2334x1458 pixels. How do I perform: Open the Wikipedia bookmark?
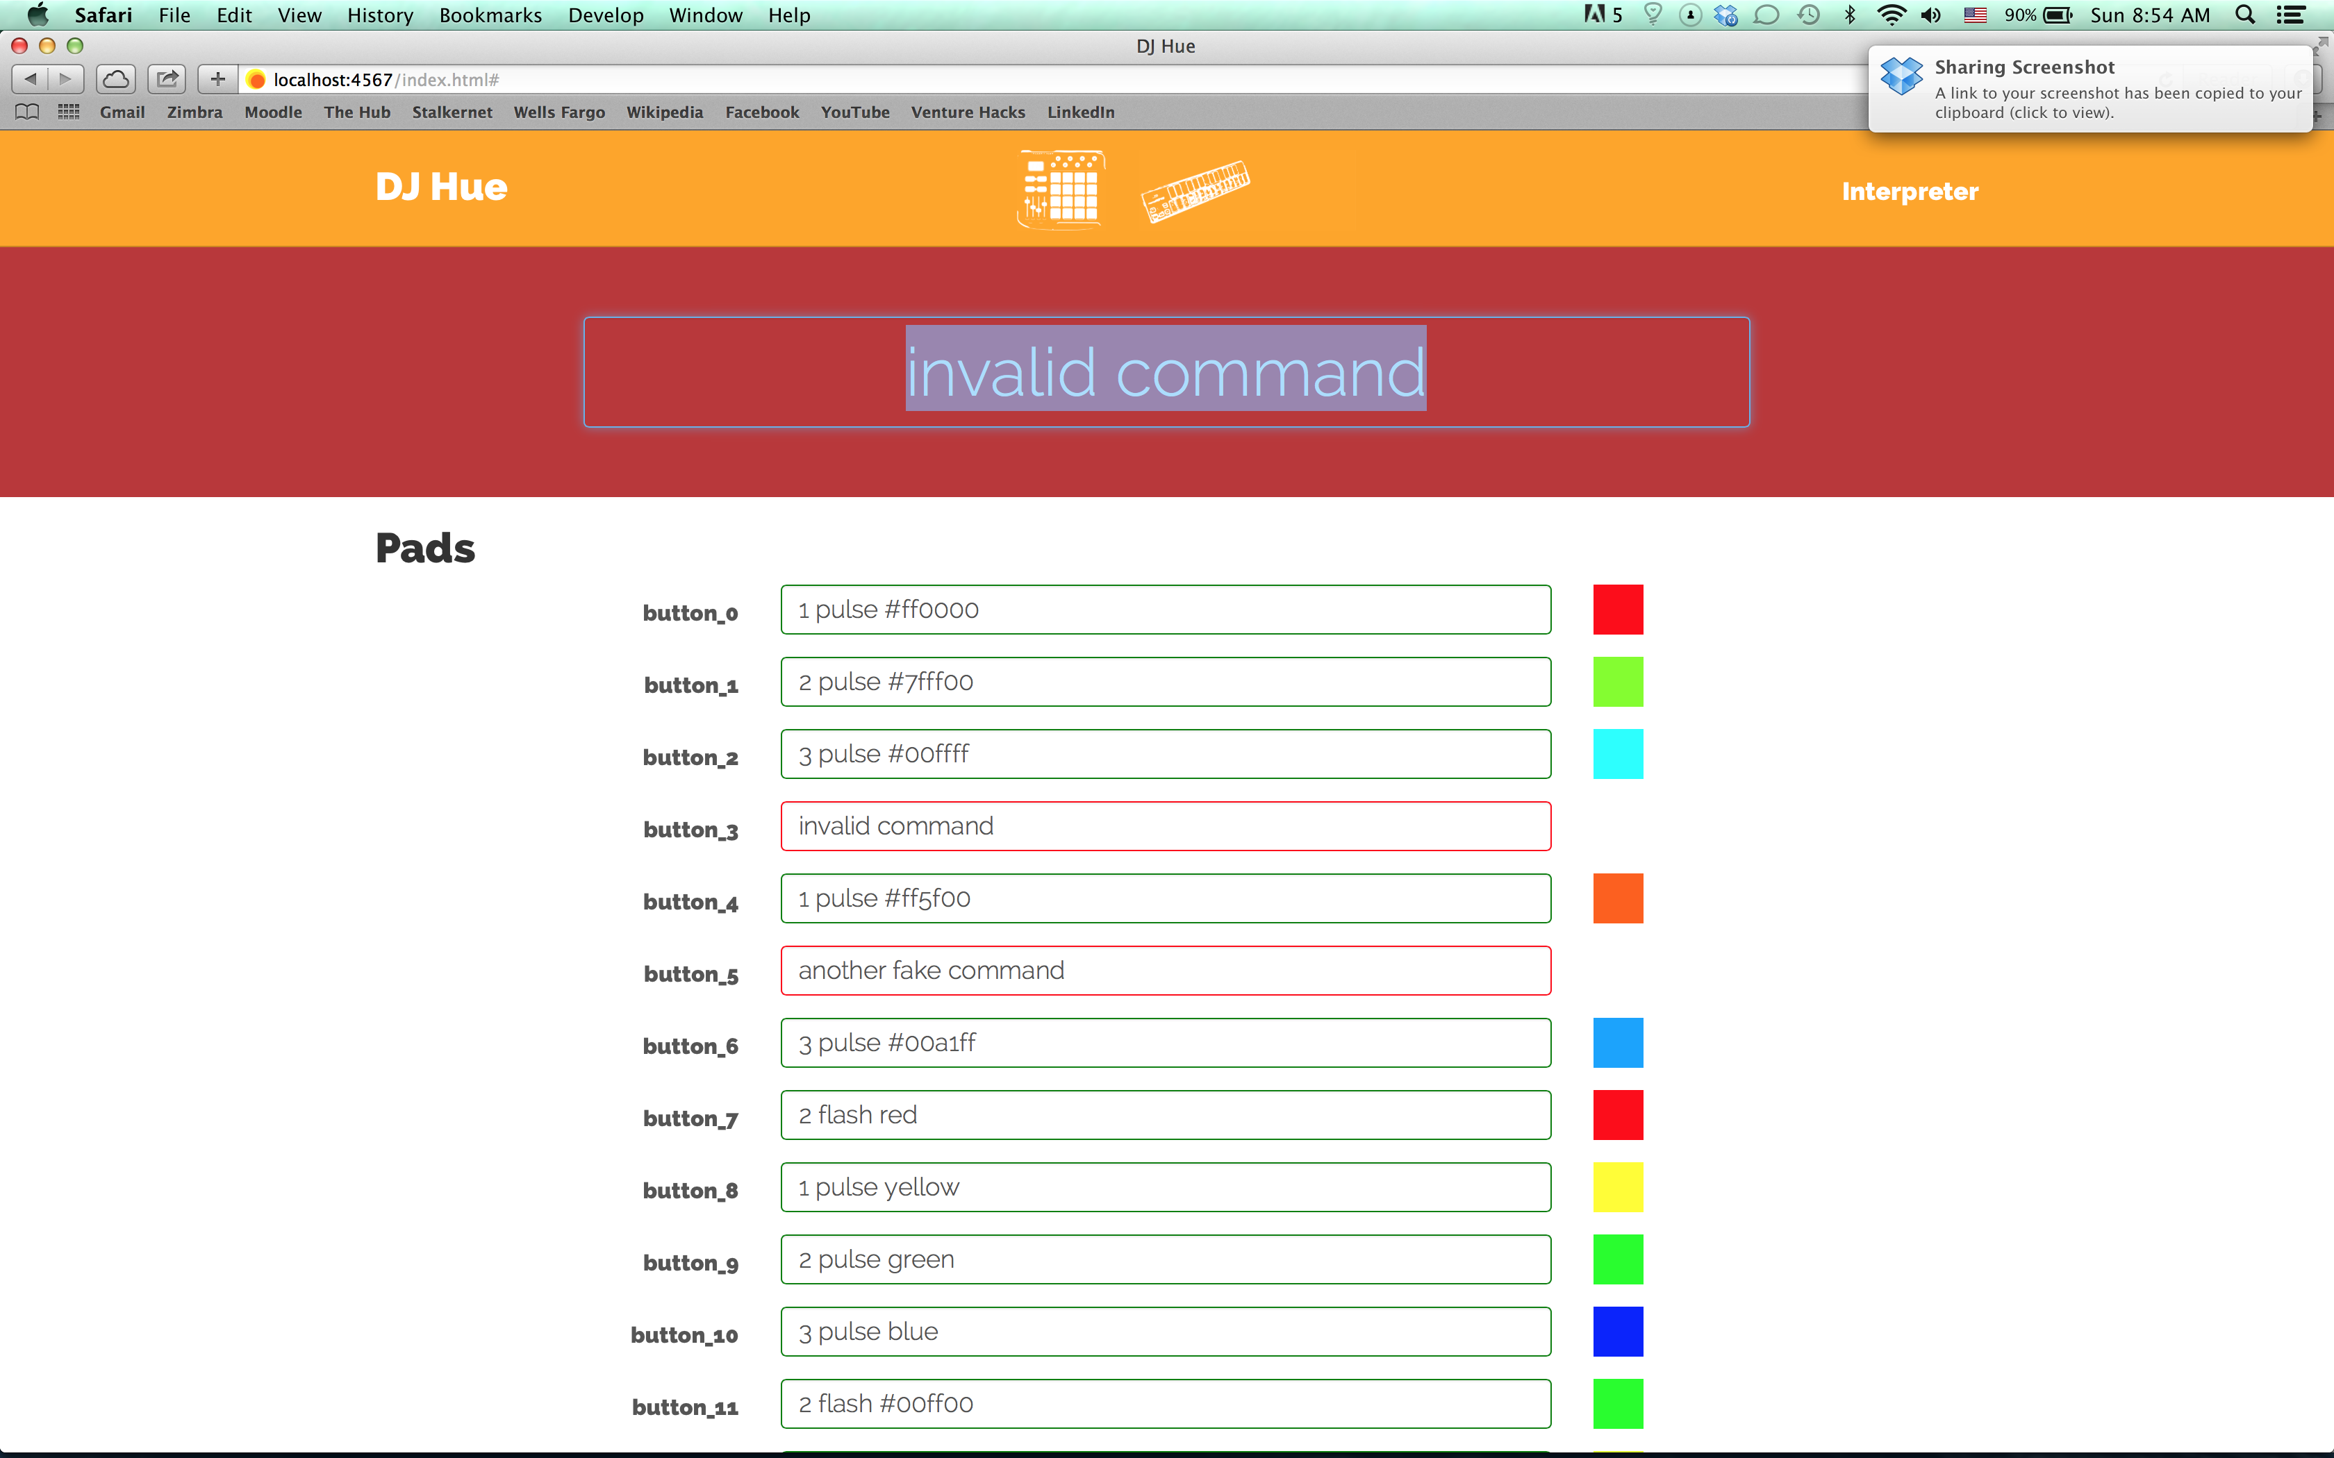(x=663, y=112)
